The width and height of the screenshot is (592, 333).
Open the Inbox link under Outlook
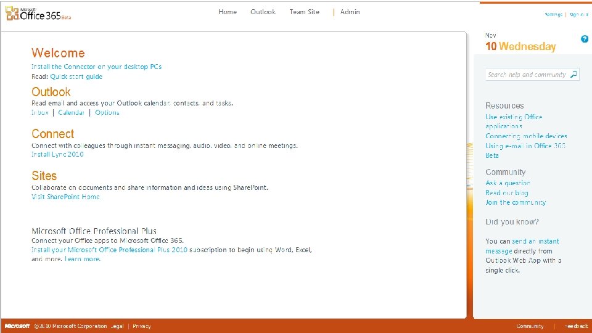pos(40,112)
